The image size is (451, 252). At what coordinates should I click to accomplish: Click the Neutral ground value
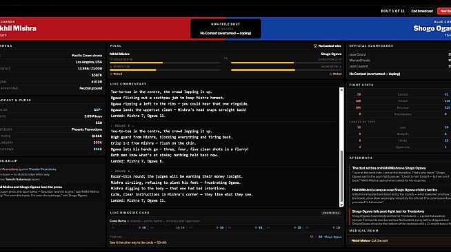click(90, 88)
